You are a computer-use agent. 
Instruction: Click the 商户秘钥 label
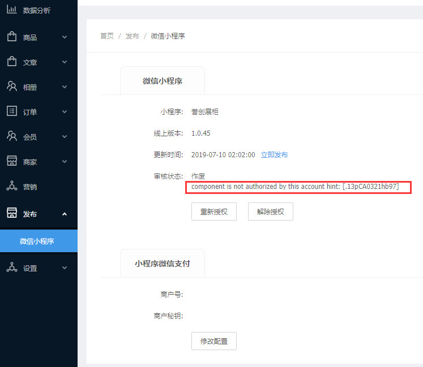tap(168, 316)
